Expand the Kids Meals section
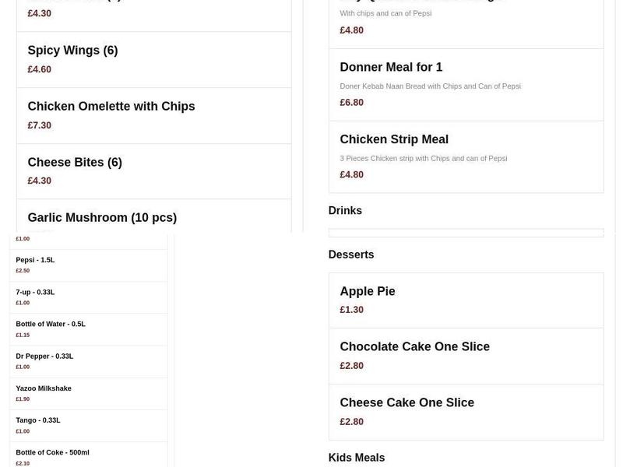The image size is (623, 467). tap(355, 458)
